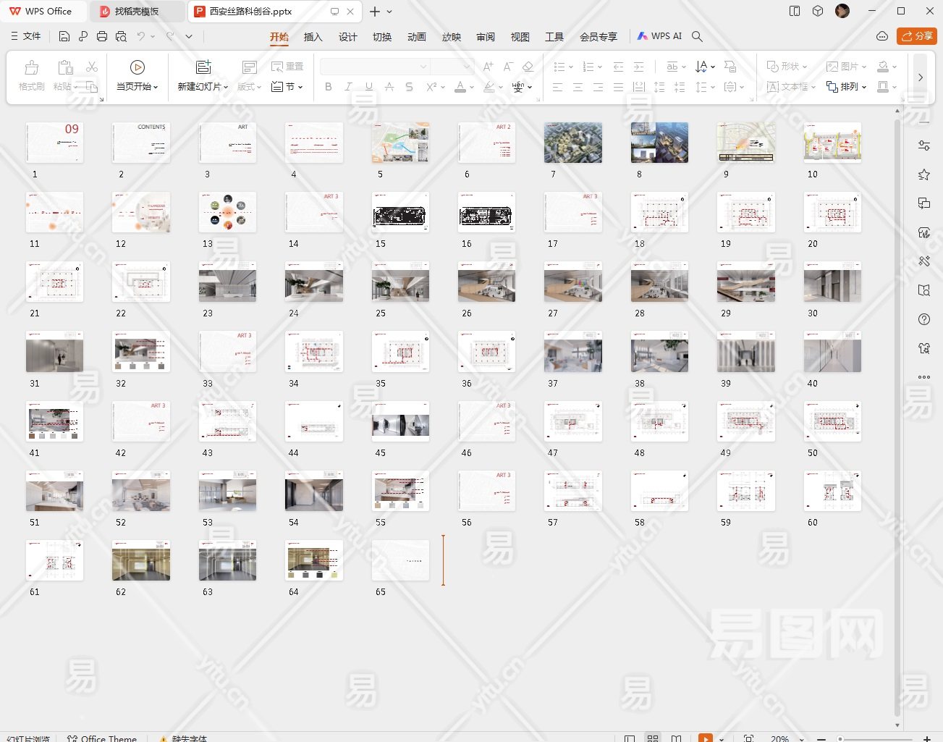The image size is (943, 742).
Task: Switch to the 找稻壳模板 tab
Action: (136, 12)
